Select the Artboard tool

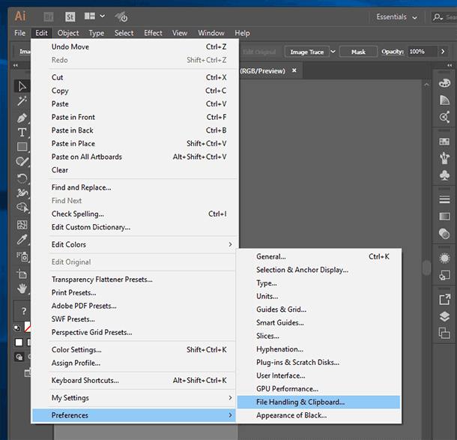point(22,274)
